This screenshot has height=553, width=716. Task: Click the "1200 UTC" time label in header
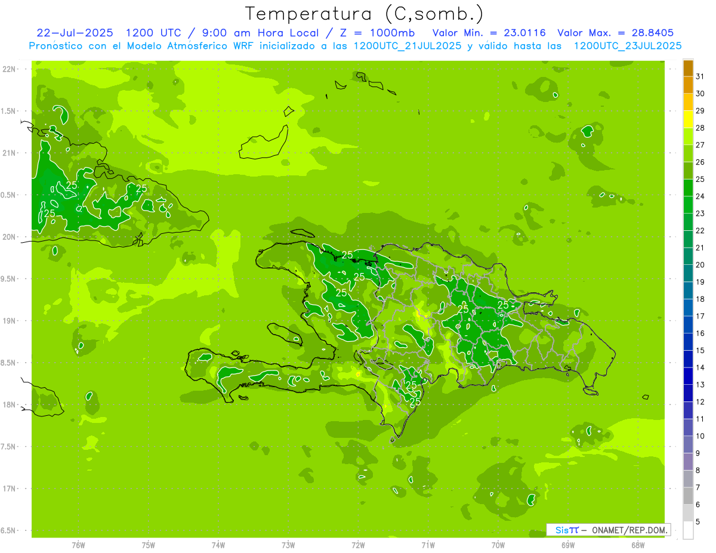click(153, 32)
